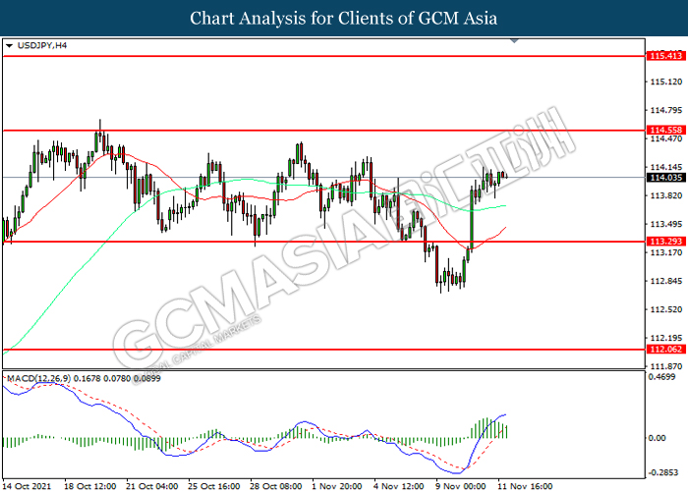Select the 114.558 red price tag
This screenshot has width=688, height=491.
(x=665, y=131)
